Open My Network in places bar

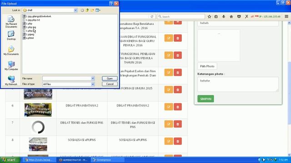[x=11, y=81]
